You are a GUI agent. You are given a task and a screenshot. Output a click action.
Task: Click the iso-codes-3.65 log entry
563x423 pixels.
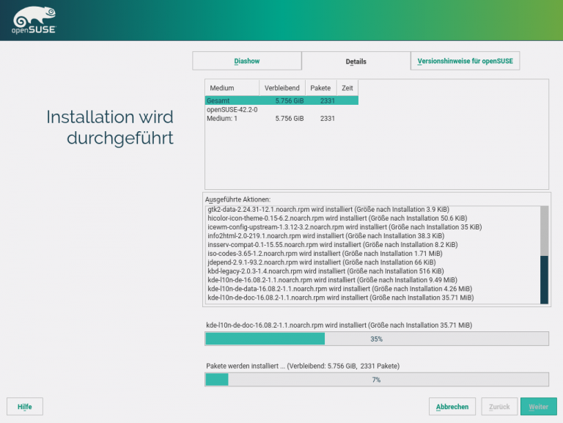click(x=325, y=254)
